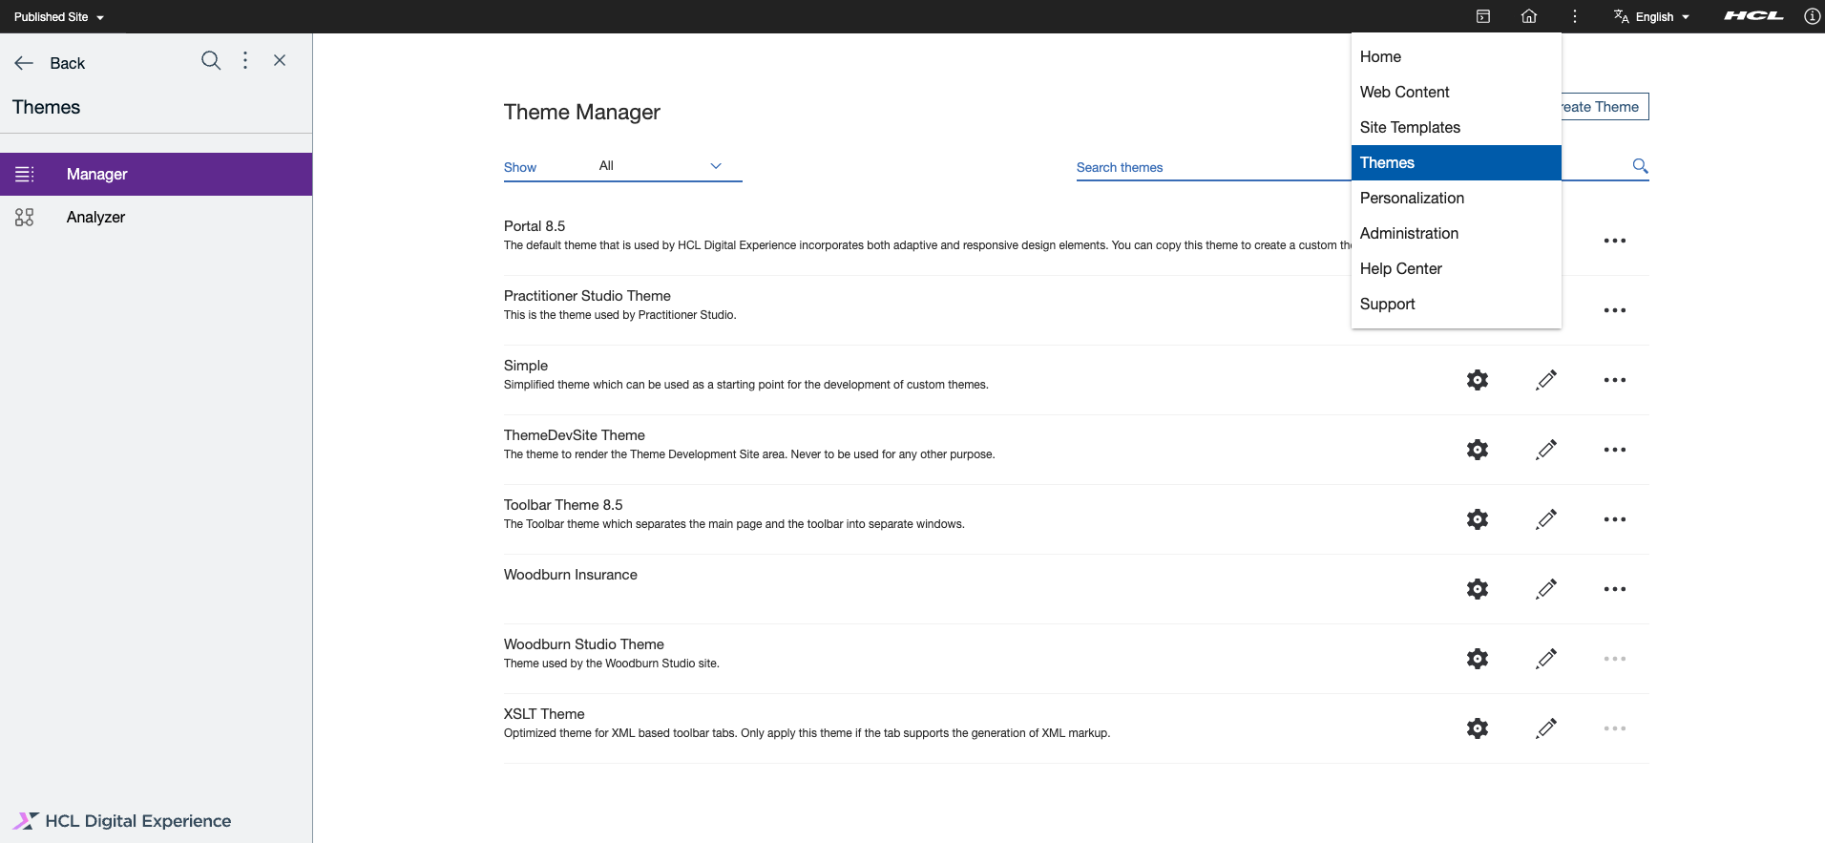Open more options for Woodburn Insurance
Image resolution: width=1825 pixels, height=843 pixels.
coord(1615,589)
